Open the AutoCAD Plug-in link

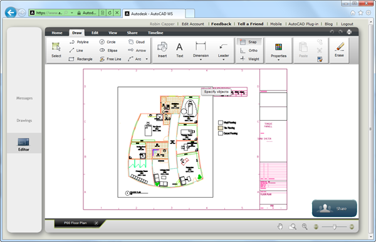pyautogui.click(x=303, y=24)
